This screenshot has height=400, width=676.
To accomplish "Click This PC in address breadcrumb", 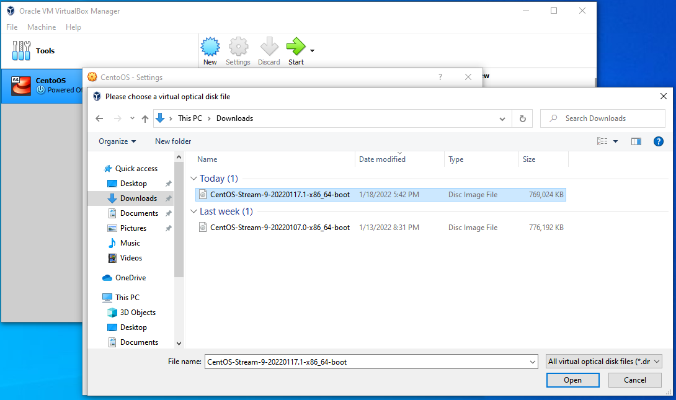I will click(190, 118).
